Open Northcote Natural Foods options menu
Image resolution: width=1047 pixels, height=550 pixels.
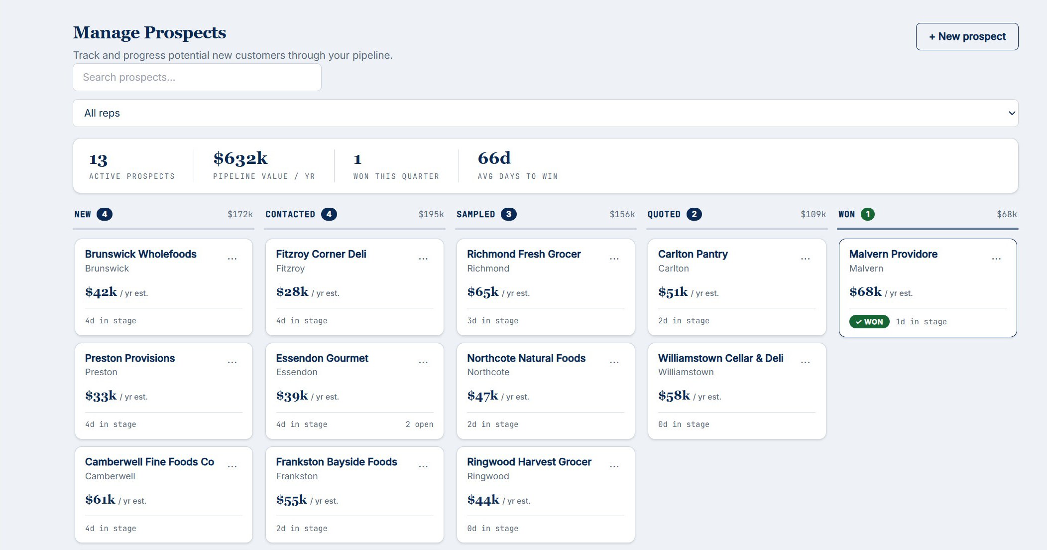pyautogui.click(x=614, y=362)
